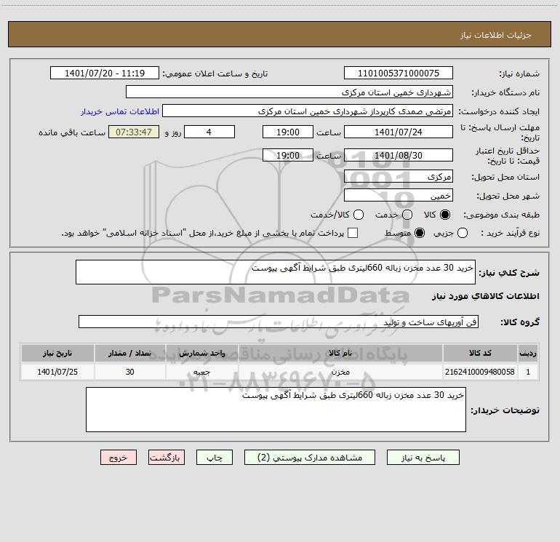Click the پاسخ به نیاز button
Image resolution: width=560 pixels, height=542 pixels.
[x=423, y=458]
